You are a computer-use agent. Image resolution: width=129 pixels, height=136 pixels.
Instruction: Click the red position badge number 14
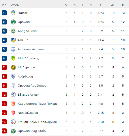click(x=4, y=131)
